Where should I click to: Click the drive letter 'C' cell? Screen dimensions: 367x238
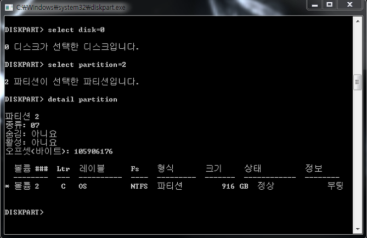pyautogui.click(x=63, y=186)
